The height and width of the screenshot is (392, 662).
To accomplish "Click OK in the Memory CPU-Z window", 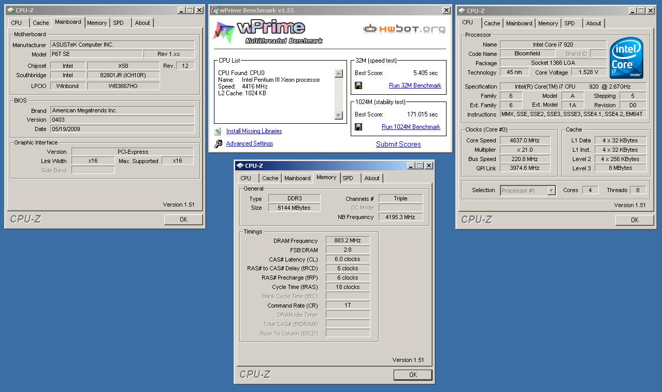I will (413, 375).
